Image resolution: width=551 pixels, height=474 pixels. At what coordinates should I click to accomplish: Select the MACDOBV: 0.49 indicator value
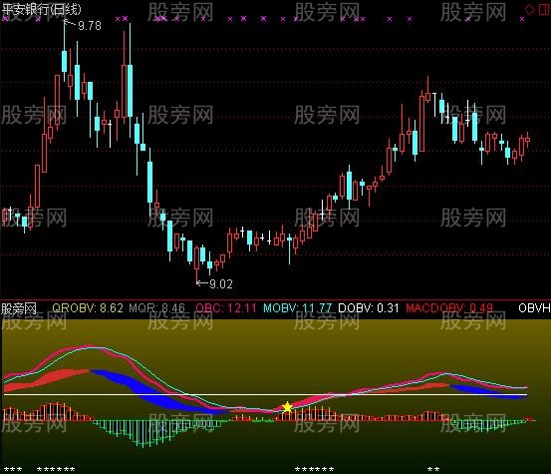(449, 308)
